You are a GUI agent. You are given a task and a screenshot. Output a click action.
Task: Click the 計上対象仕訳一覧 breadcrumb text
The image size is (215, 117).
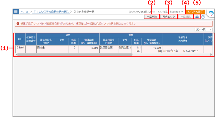[x=84, y=12]
